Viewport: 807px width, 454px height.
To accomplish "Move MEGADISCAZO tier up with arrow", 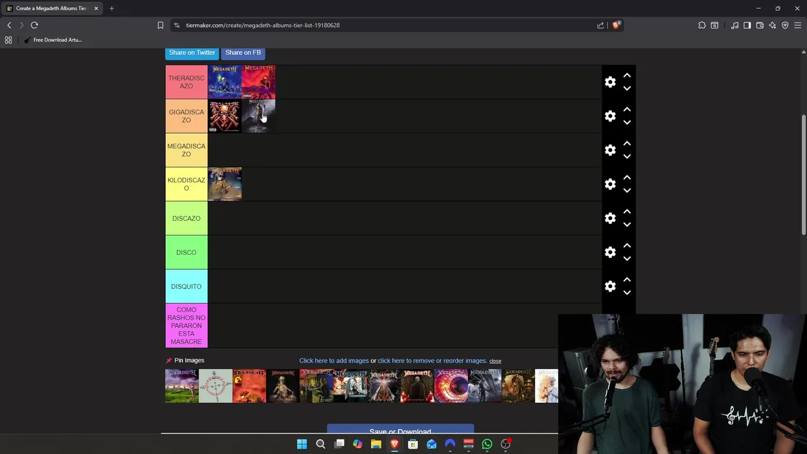I will [627, 143].
